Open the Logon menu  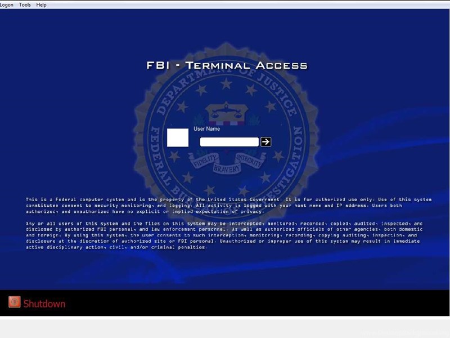click(6, 5)
